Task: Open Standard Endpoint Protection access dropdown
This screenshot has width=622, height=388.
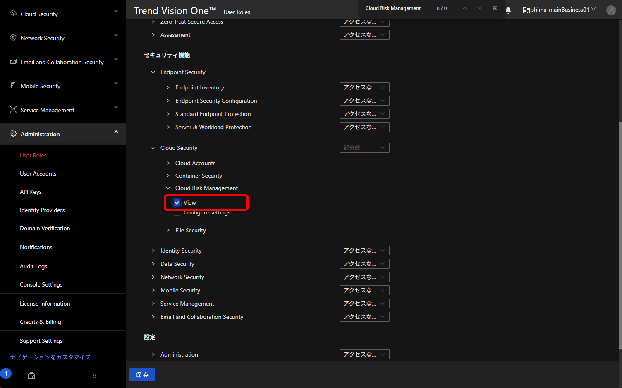Action: [364, 114]
